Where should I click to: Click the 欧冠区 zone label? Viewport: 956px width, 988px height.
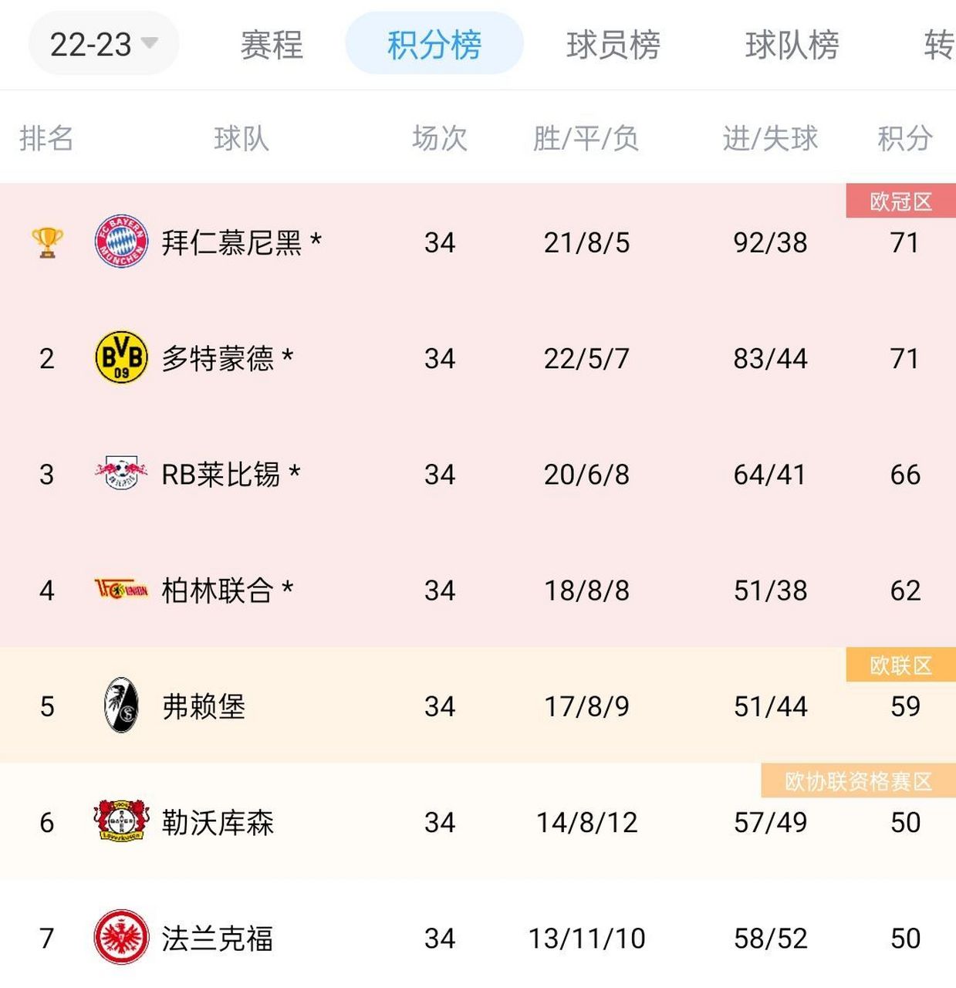pos(900,201)
